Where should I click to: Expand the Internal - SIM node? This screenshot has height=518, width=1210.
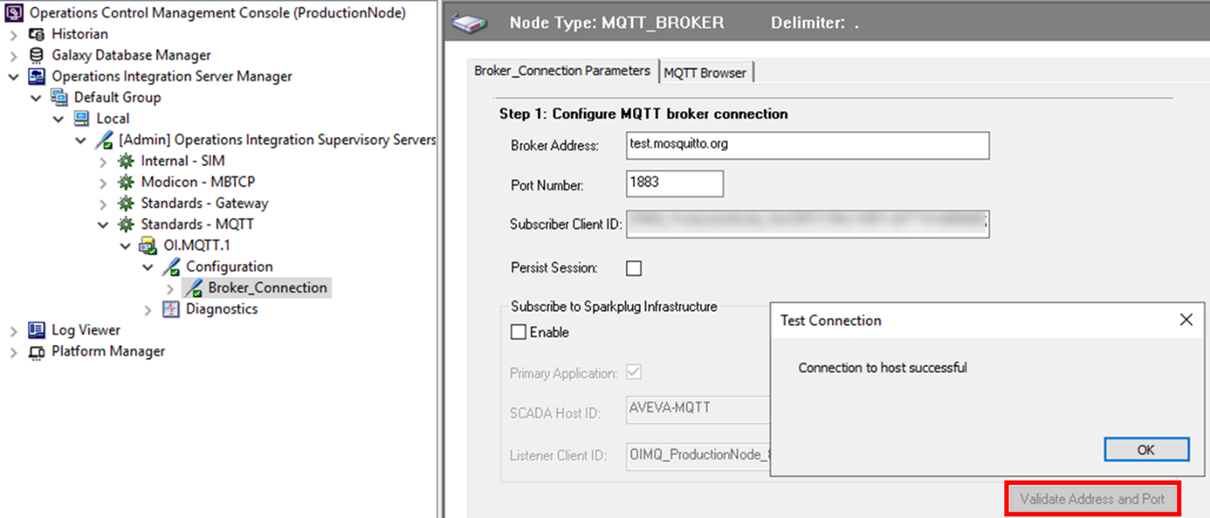coord(103,161)
